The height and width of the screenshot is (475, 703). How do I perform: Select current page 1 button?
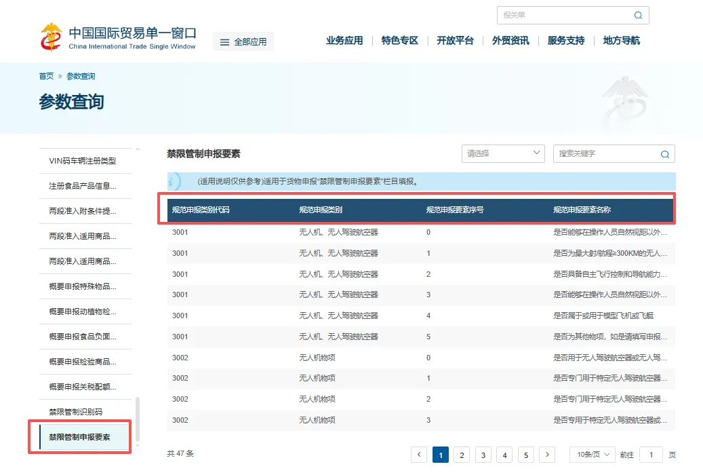(x=441, y=455)
